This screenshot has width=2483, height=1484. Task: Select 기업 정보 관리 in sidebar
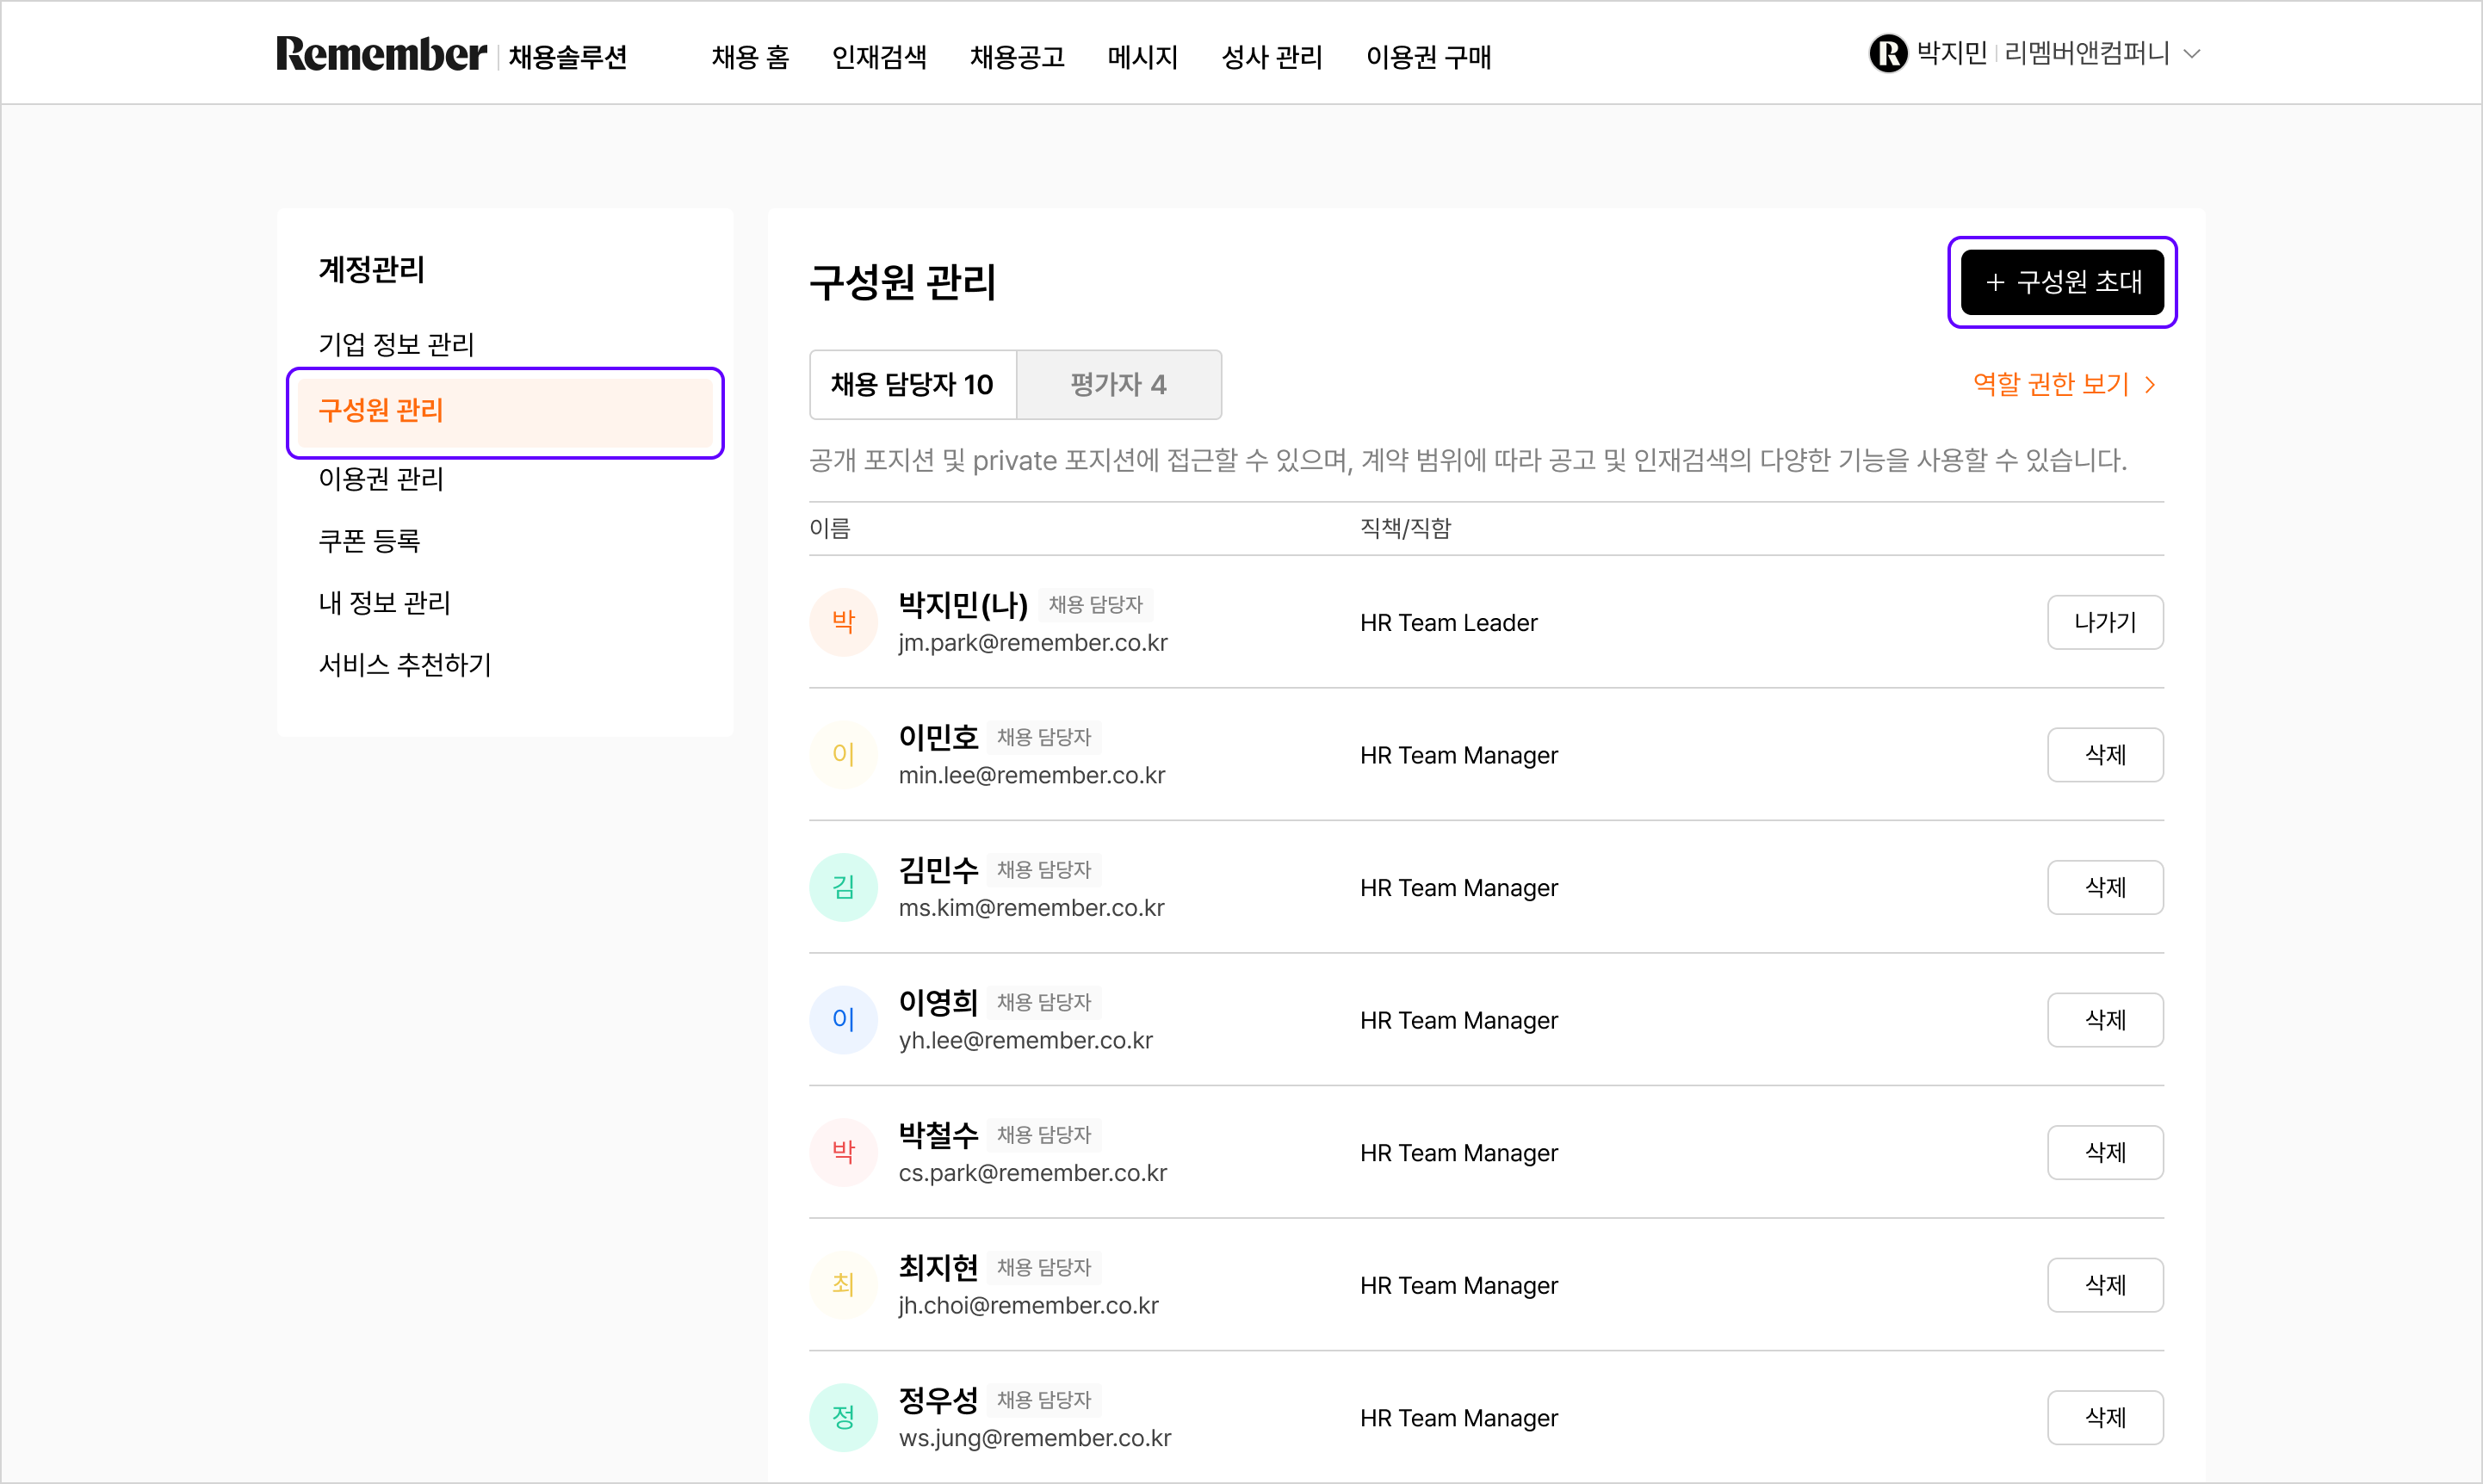coord(396,344)
